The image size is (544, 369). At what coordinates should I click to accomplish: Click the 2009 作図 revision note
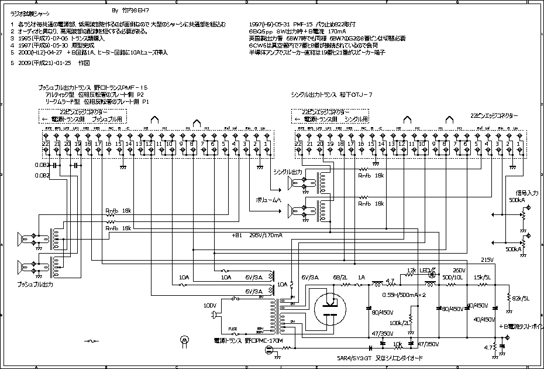tap(50, 63)
